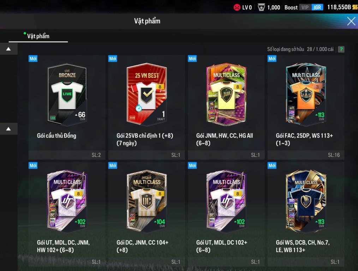This screenshot has height=271, width=358.
Task: Close the Vật phẩm inventory window
Action: point(351,21)
